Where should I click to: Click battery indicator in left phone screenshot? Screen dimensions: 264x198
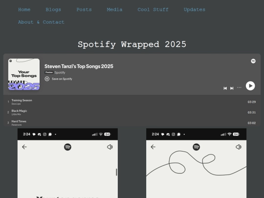tap(107, 134)
